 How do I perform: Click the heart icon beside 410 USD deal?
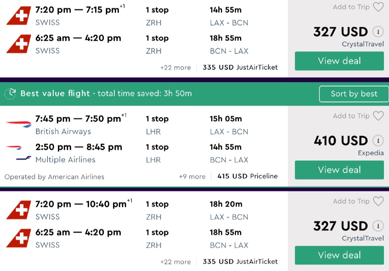click(378, 116)
